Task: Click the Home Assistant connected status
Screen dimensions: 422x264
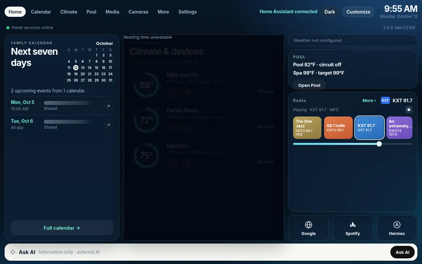Action: [x=288, y=12]
